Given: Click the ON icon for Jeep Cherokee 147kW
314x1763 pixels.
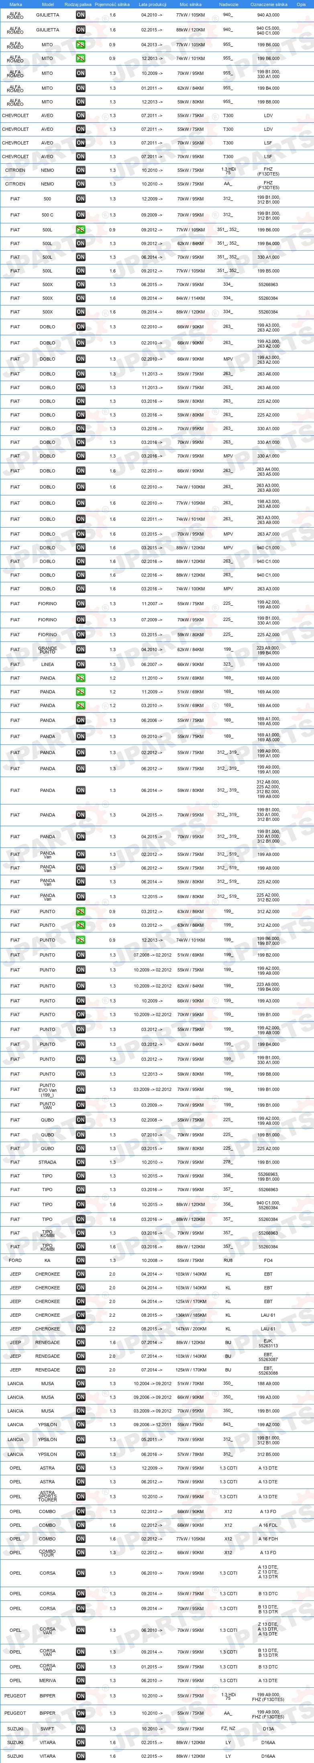Looking at the screenshot, I should tap(81, 1328).
